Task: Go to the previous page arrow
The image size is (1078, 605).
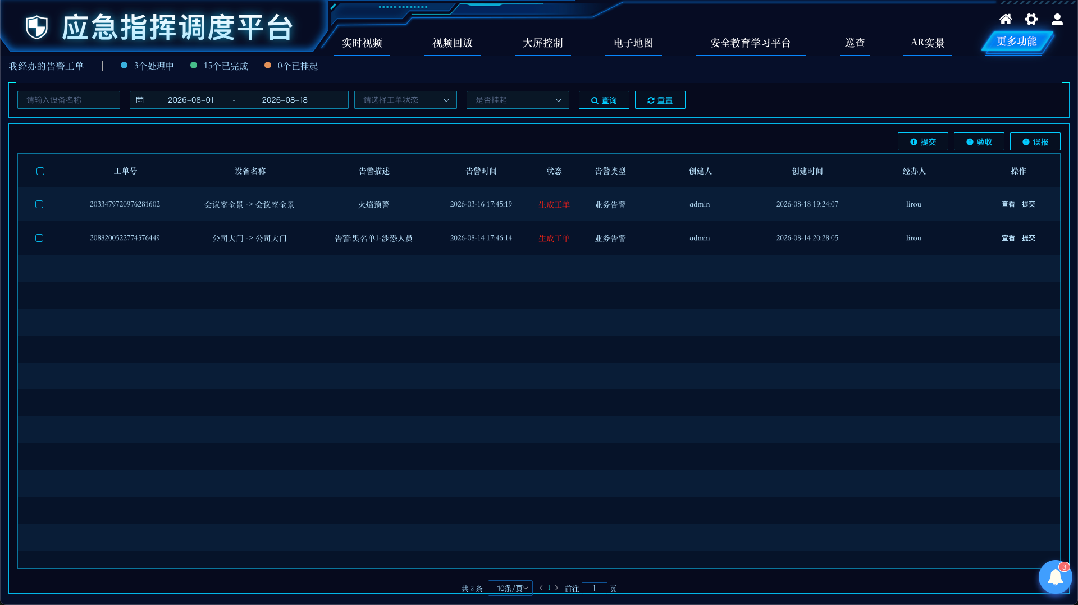Action: tap(541, 588)
